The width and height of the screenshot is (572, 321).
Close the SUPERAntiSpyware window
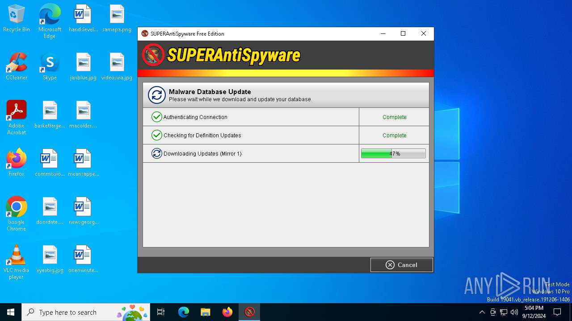(424, 34)
